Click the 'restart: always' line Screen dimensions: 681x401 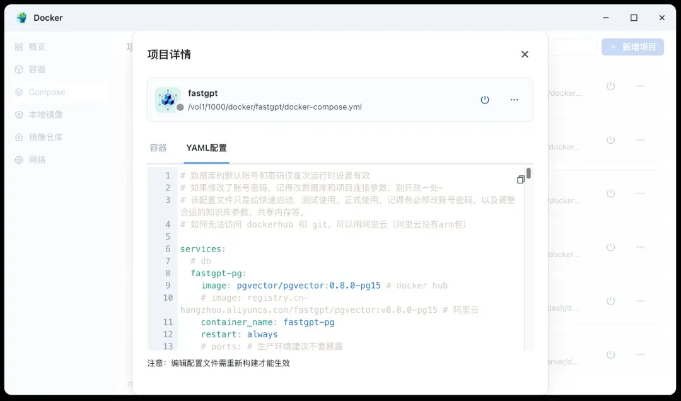click(239, 334)
